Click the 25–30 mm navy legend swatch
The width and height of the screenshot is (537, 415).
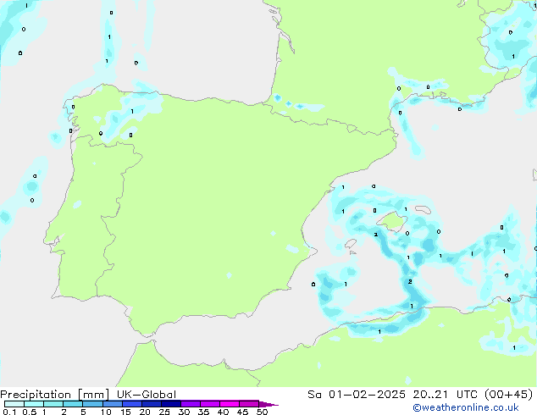171,404
